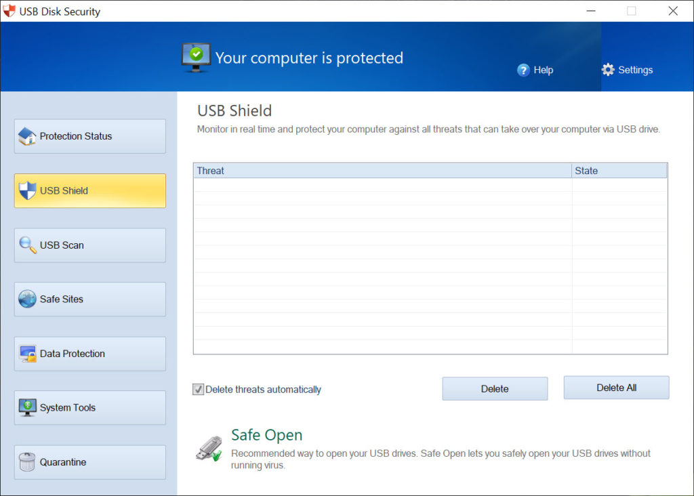Close the USB Disk Security window
This screenshot has width=694, height=496.
coord(673,11)
